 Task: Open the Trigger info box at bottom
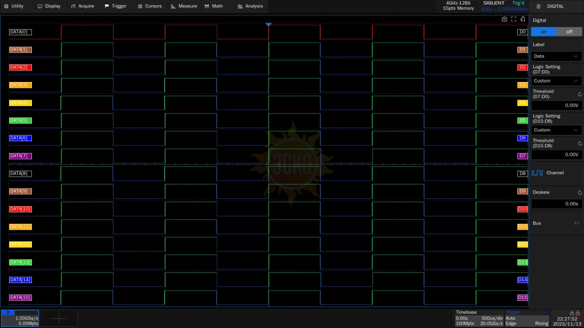[527, 318]
